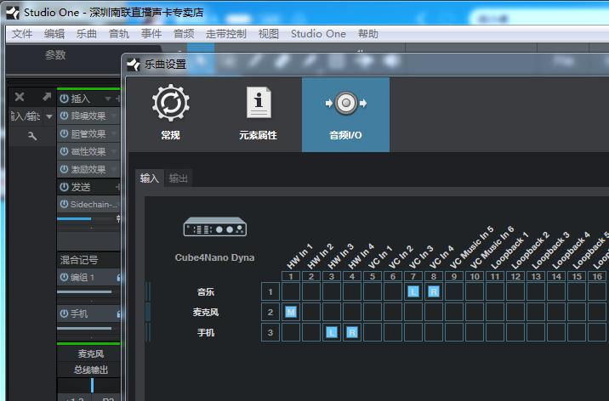Open the 插入 inserts dropdown arrow
The image size is (609, 401).
[108, 99]
